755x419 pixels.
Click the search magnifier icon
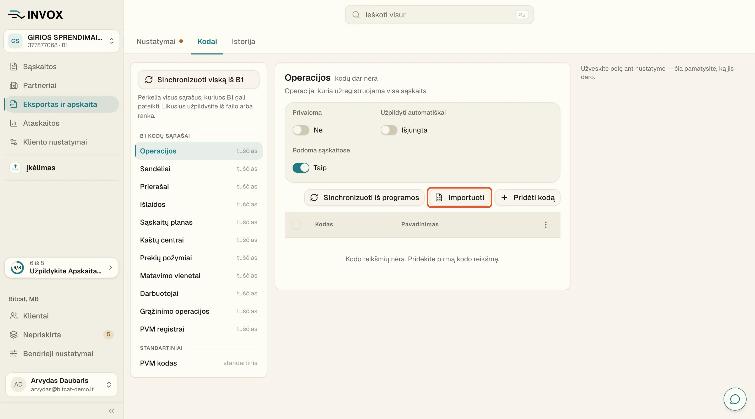pos(356,15)
